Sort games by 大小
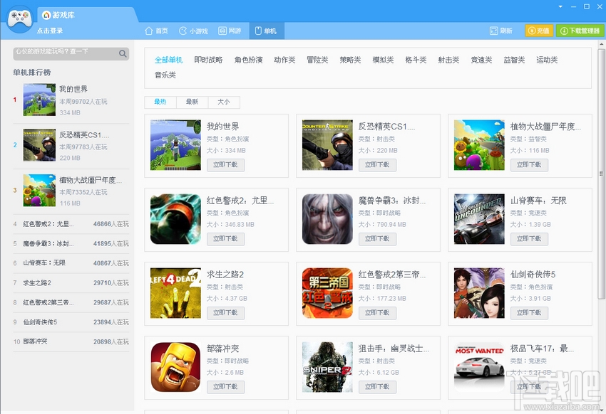Viewport: 606px width, 414px height. click(x=223, y=102)
